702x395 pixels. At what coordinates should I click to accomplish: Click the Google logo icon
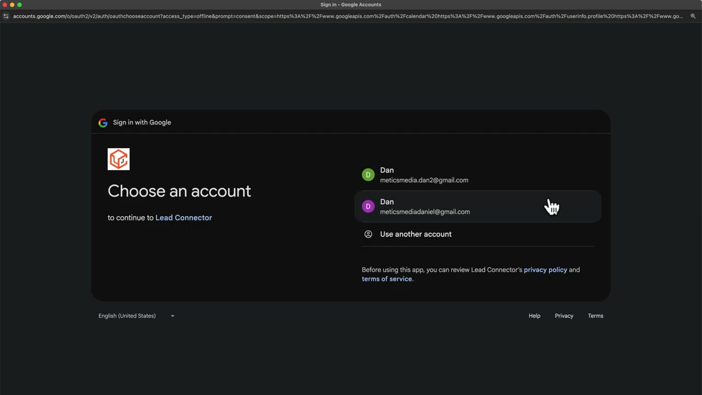coord(103,122)
